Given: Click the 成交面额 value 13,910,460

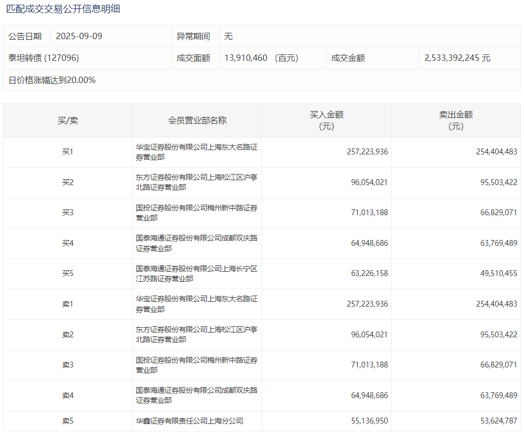Looking at the screenshot, I should [246, 58].
